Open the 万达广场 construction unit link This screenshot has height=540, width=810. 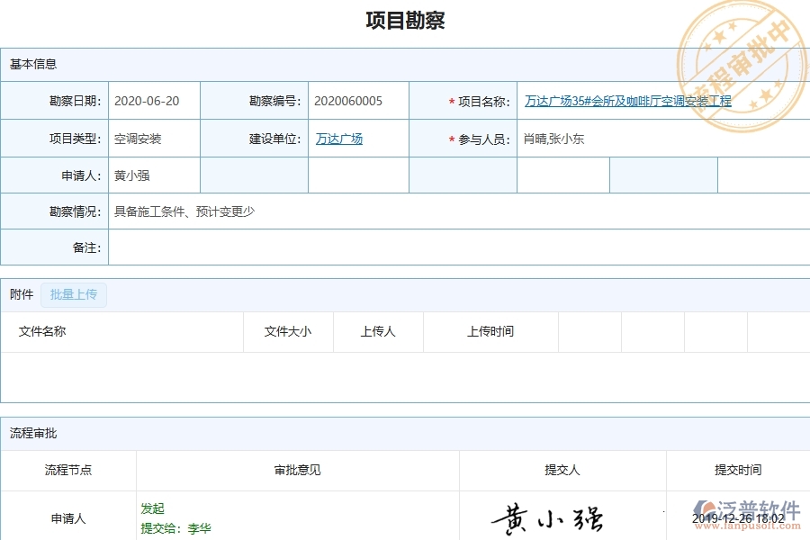click(338, 138)
